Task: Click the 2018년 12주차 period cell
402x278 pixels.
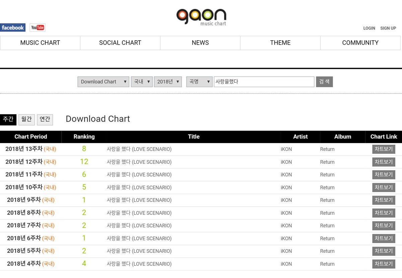Action: point(31,162)
